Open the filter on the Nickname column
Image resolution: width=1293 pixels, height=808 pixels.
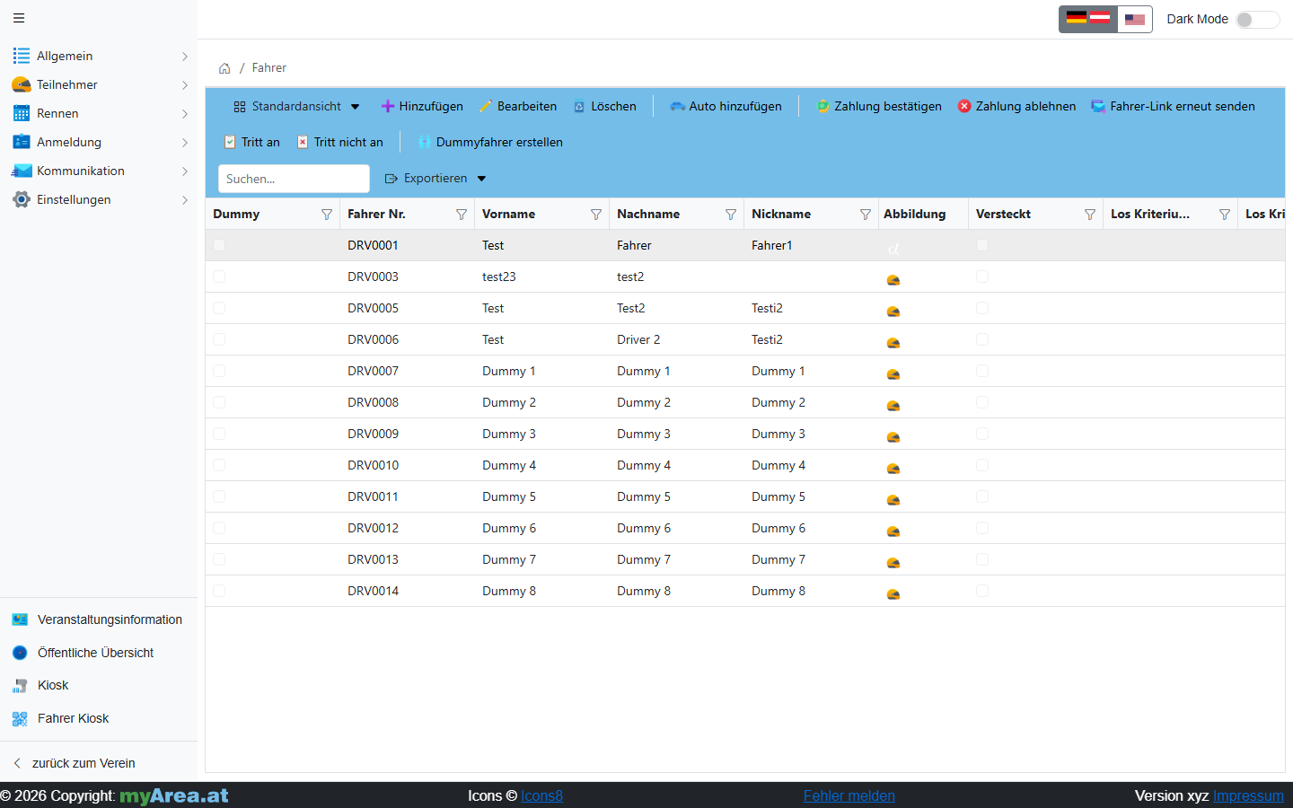point(866,215)
